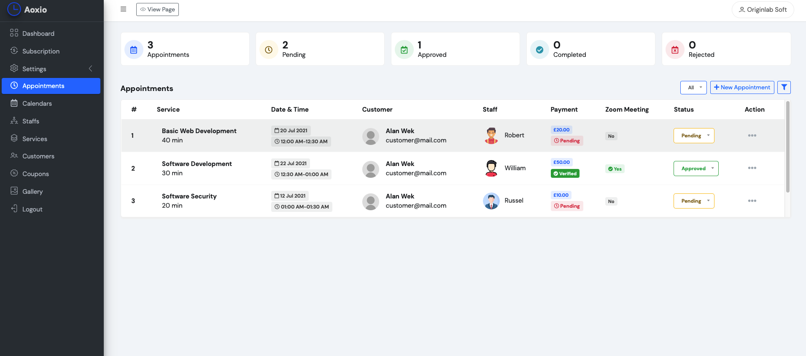
Task: Click the Rejected calendar icon card
Action: tap(675, 50)
